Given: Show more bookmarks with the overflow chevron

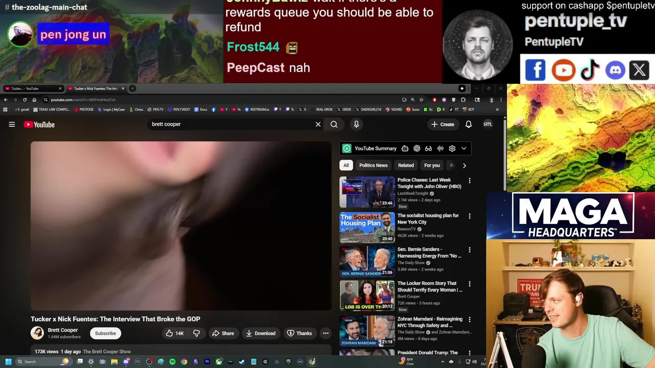Looking at the screenshot, I should (497, 109).
